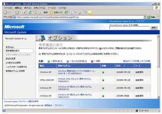
Task: Open Search (検索) magnifier toolbar button
Action: click(43, 12)
